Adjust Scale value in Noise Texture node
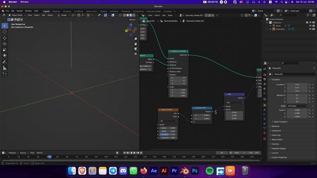Image resolution: width=317 pixels, height=178 pixels. coord(168,128)
